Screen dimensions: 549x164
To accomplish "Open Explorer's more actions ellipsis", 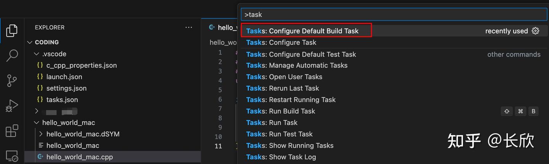I will [x=189, y=27].
